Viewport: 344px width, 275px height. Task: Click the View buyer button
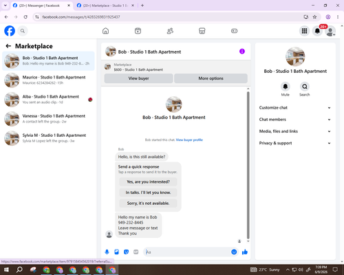138,78
